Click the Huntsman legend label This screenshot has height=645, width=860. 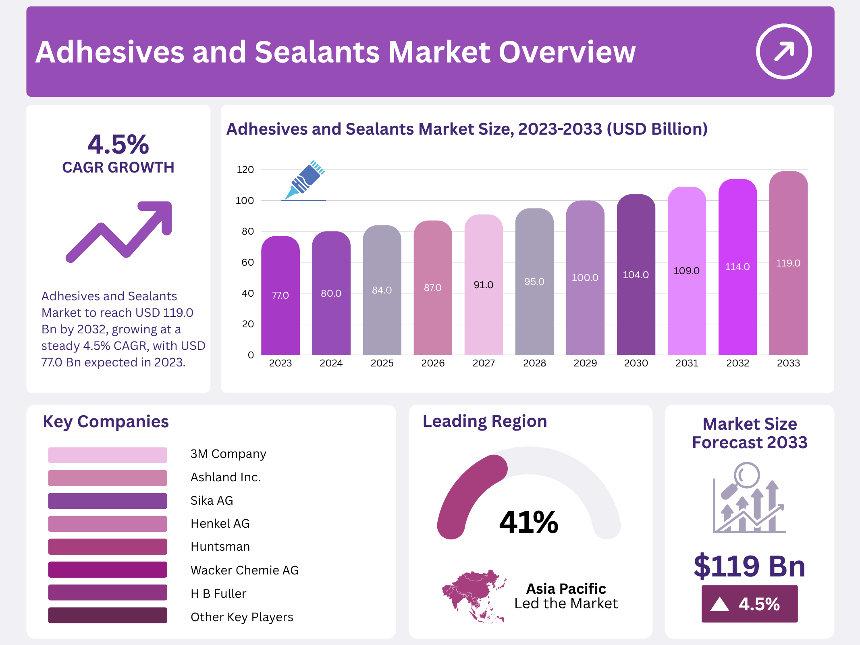[x=220, y=547]
